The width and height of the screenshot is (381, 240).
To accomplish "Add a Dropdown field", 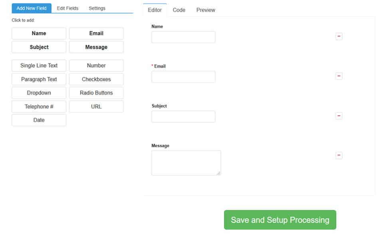I will coord(39,93).
